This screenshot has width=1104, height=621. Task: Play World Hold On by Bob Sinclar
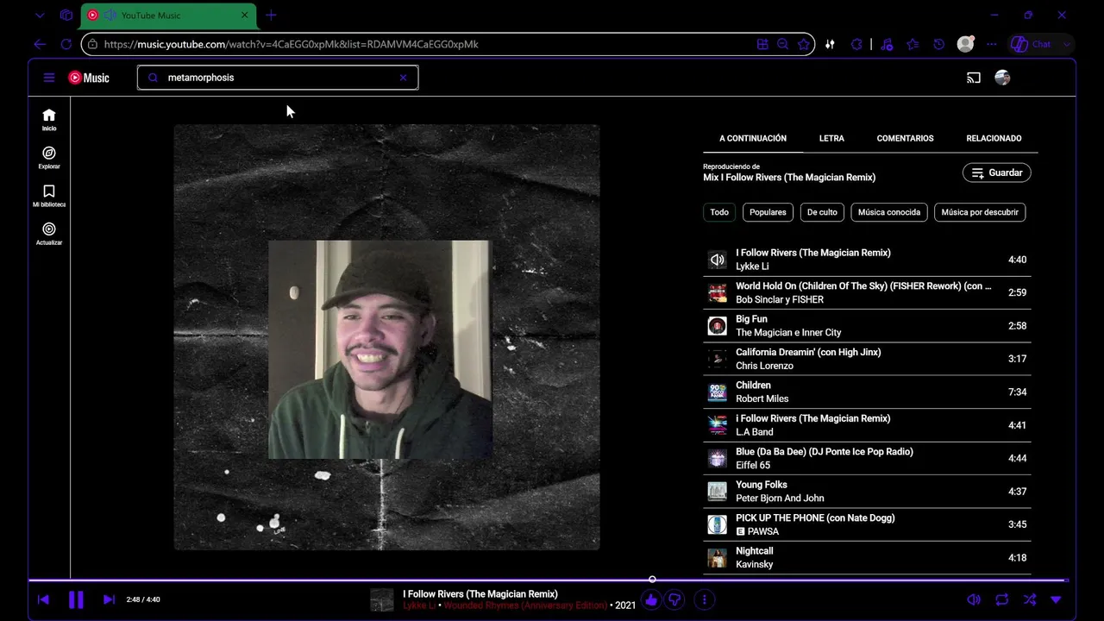coord(867,292)
